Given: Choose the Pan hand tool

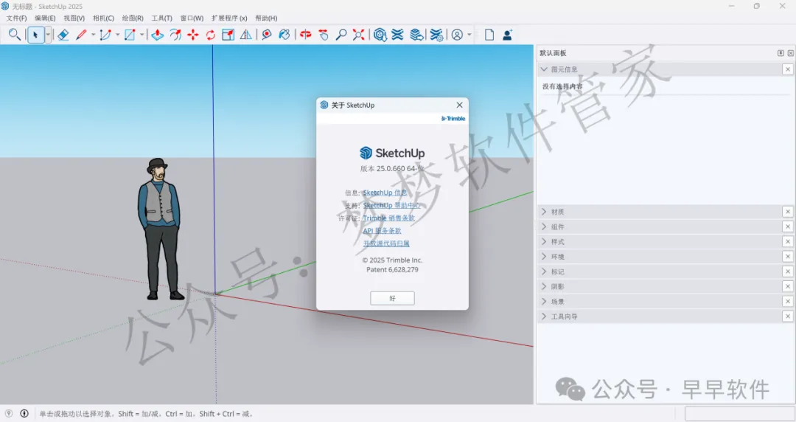Looking at the screenshot, I should point(324,35).
